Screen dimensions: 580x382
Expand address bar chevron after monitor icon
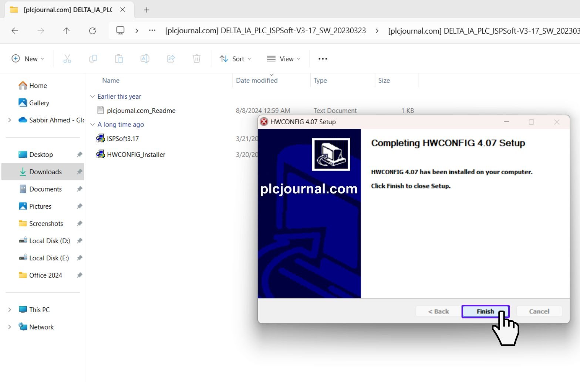pos(137,31)
